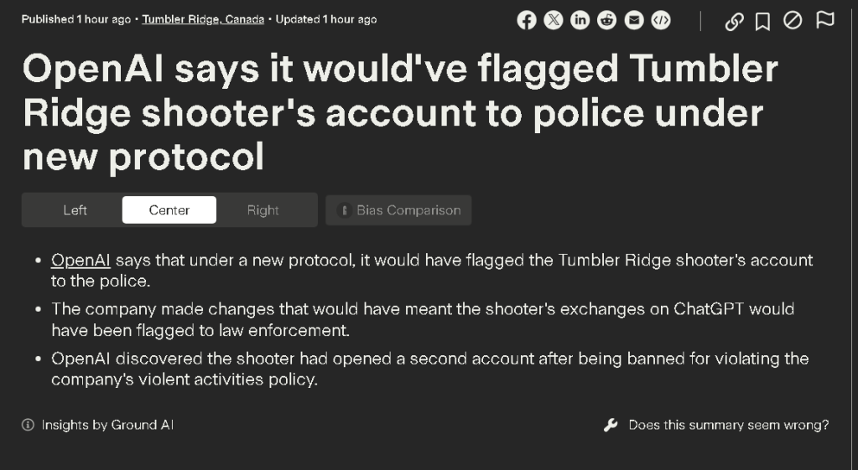Bookmark this article

(762, 22)
